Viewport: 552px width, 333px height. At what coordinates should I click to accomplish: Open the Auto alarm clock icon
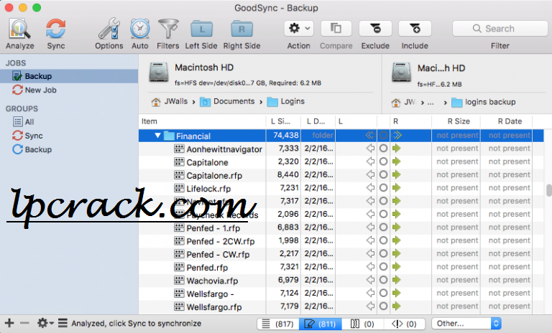(x=139, y=29)
